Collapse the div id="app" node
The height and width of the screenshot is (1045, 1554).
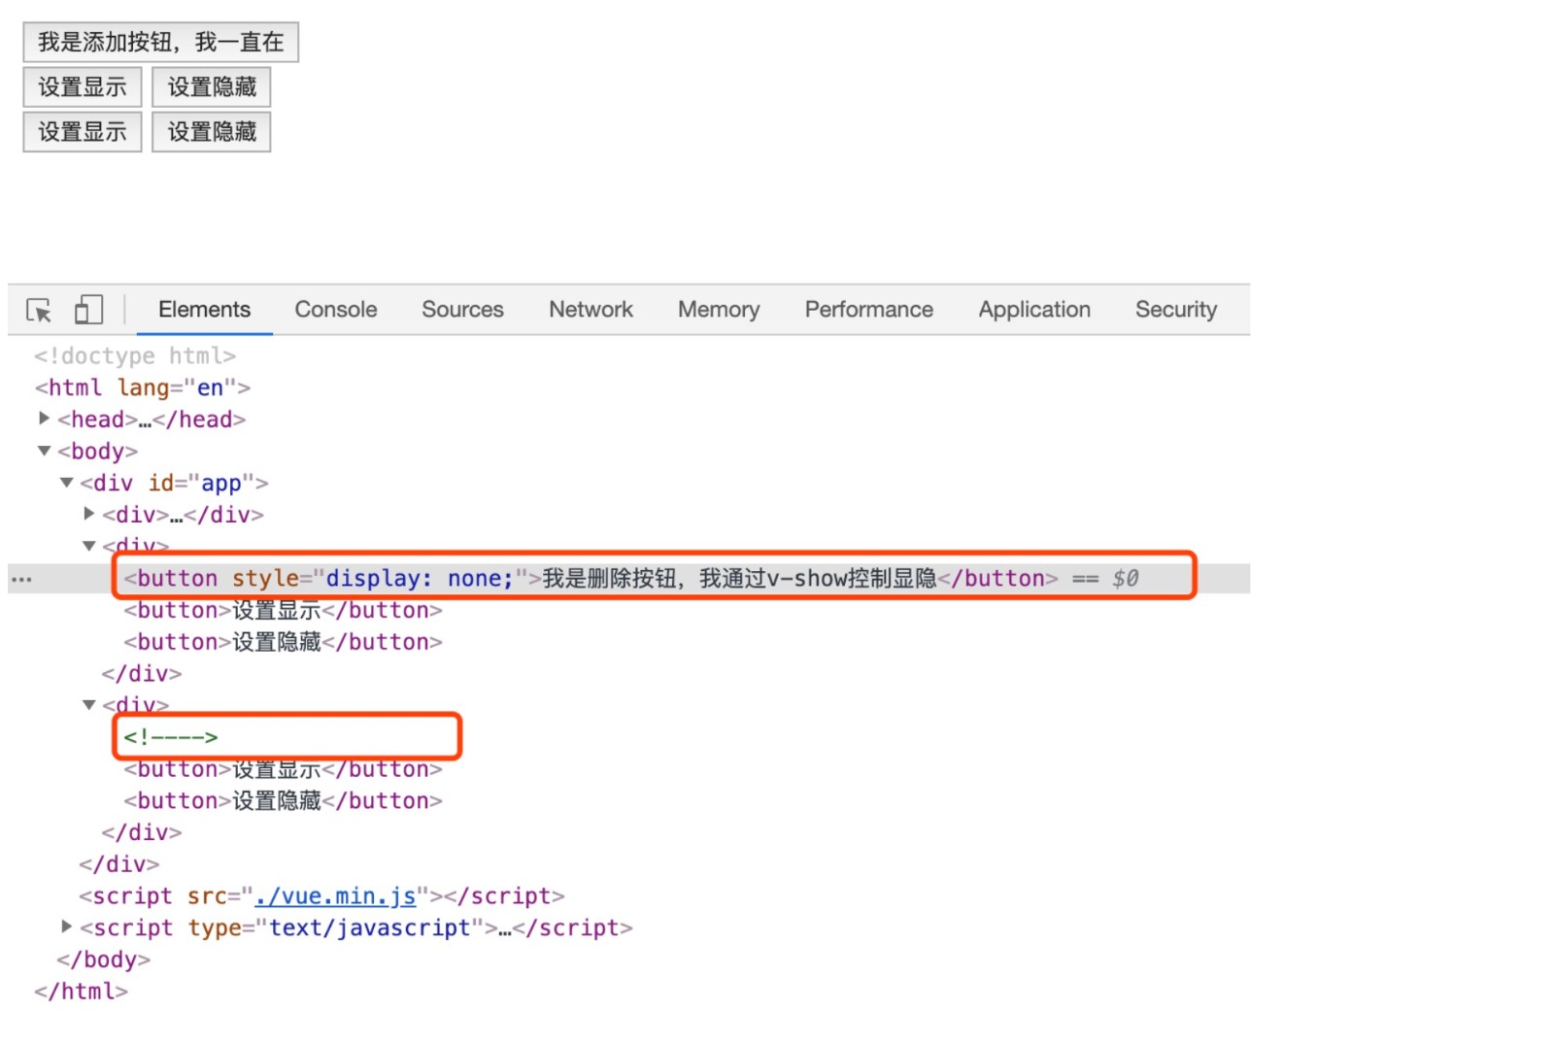tap(67, 483)
